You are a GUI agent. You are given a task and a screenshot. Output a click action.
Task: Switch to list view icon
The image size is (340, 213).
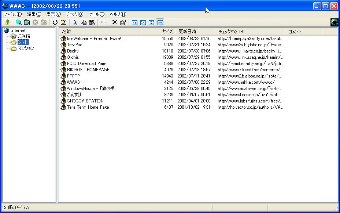(x=152, y=22)
